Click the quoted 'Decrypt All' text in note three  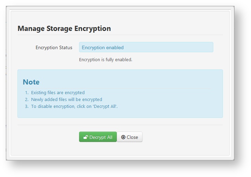105,107
